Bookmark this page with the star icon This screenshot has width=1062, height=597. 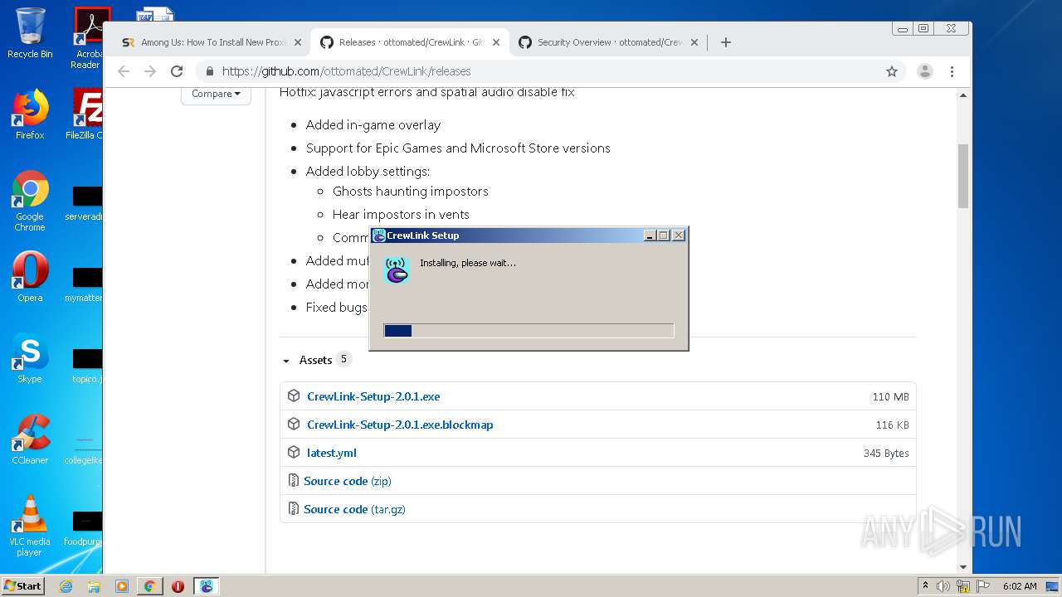click(x=892, y=71)
